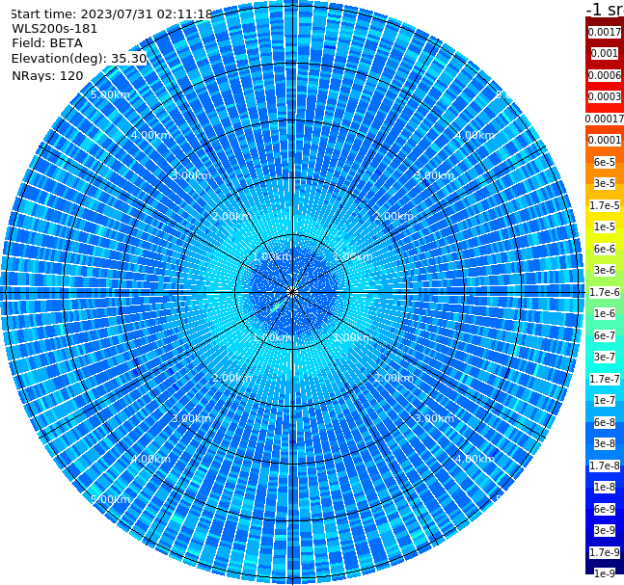Pick the 3e-8 colorbar tick
The image size is (624, 585).
pos(605,444)
